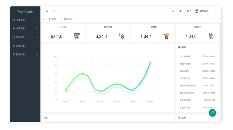The width and height of the screenshot is (233, 130).
Task: Click the paint bucket icon in 今日访问 card
Action: tap(77, 36)
